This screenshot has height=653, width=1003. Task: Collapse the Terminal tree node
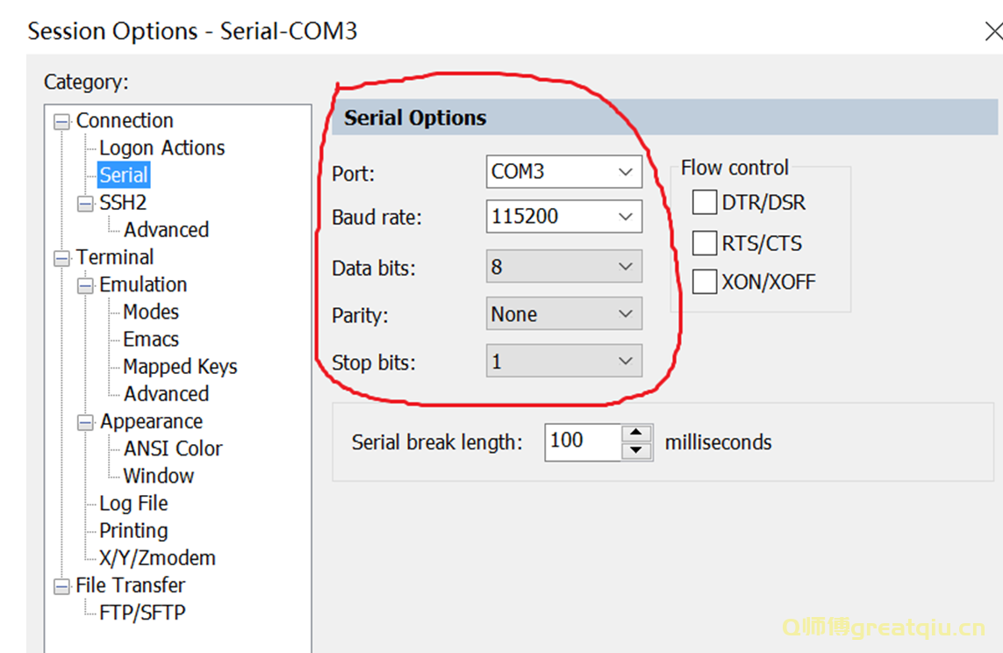(x=61, y=259)
